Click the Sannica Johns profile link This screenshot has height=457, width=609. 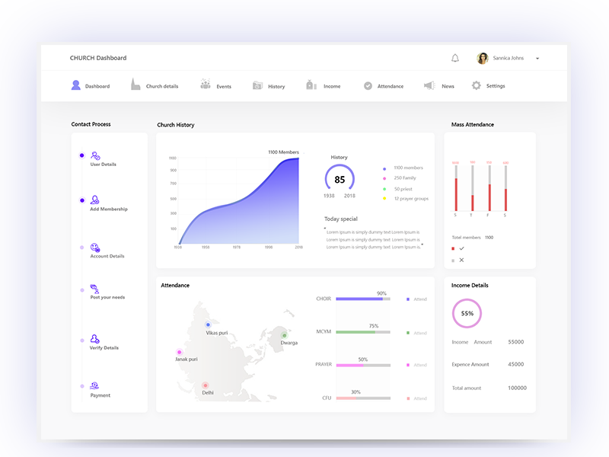pos(508,58)
